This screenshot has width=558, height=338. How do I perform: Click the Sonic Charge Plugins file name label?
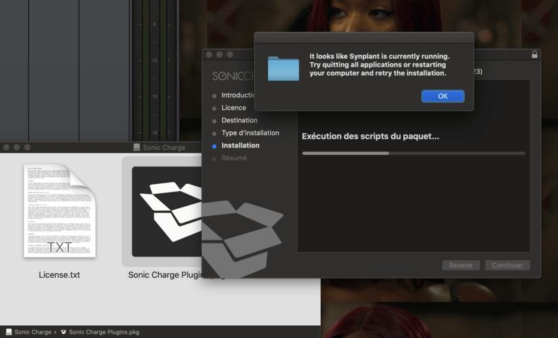coord(165,275)
